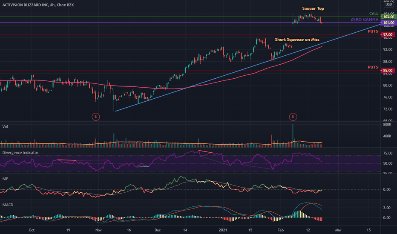Click the PUTS label at 85
The height and width of the screenshot is (234, 397).
[x=373, y=67]
